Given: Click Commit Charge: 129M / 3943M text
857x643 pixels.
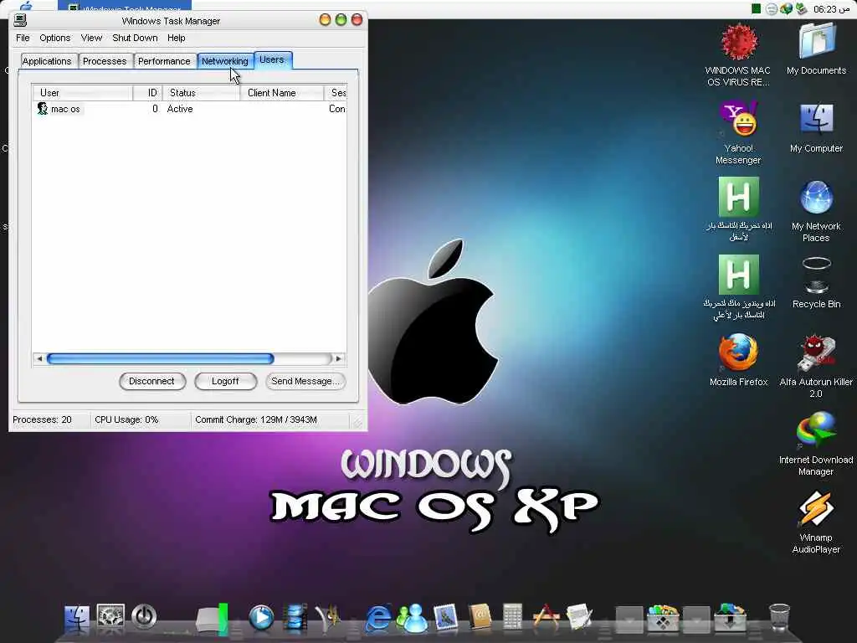Looking at the screenshot, I should point(256,420).
